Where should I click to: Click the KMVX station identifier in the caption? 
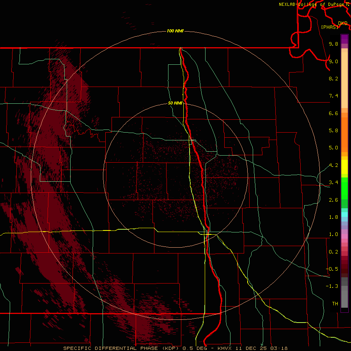click(225, 348)
